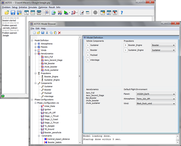Open the Booster_Engine component dropdown
This screenshot has width=181, height=146.
click(x=163, y=45)
